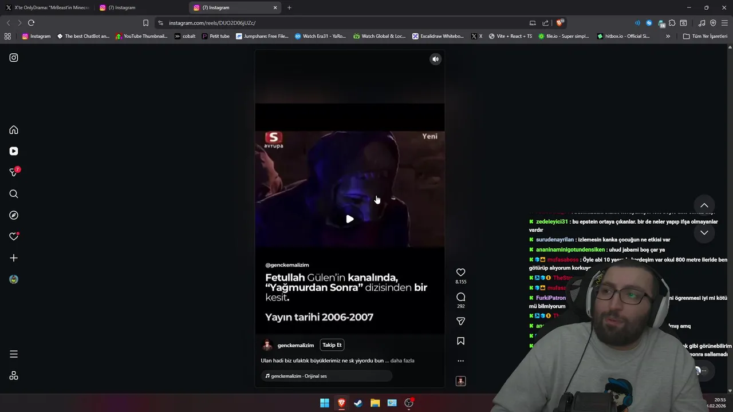Click Takip Et follow button
733x412 pixels.
332,345
